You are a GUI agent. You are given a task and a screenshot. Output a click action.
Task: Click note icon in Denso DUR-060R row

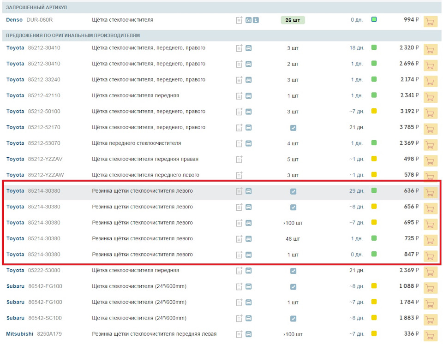[239, 20]
